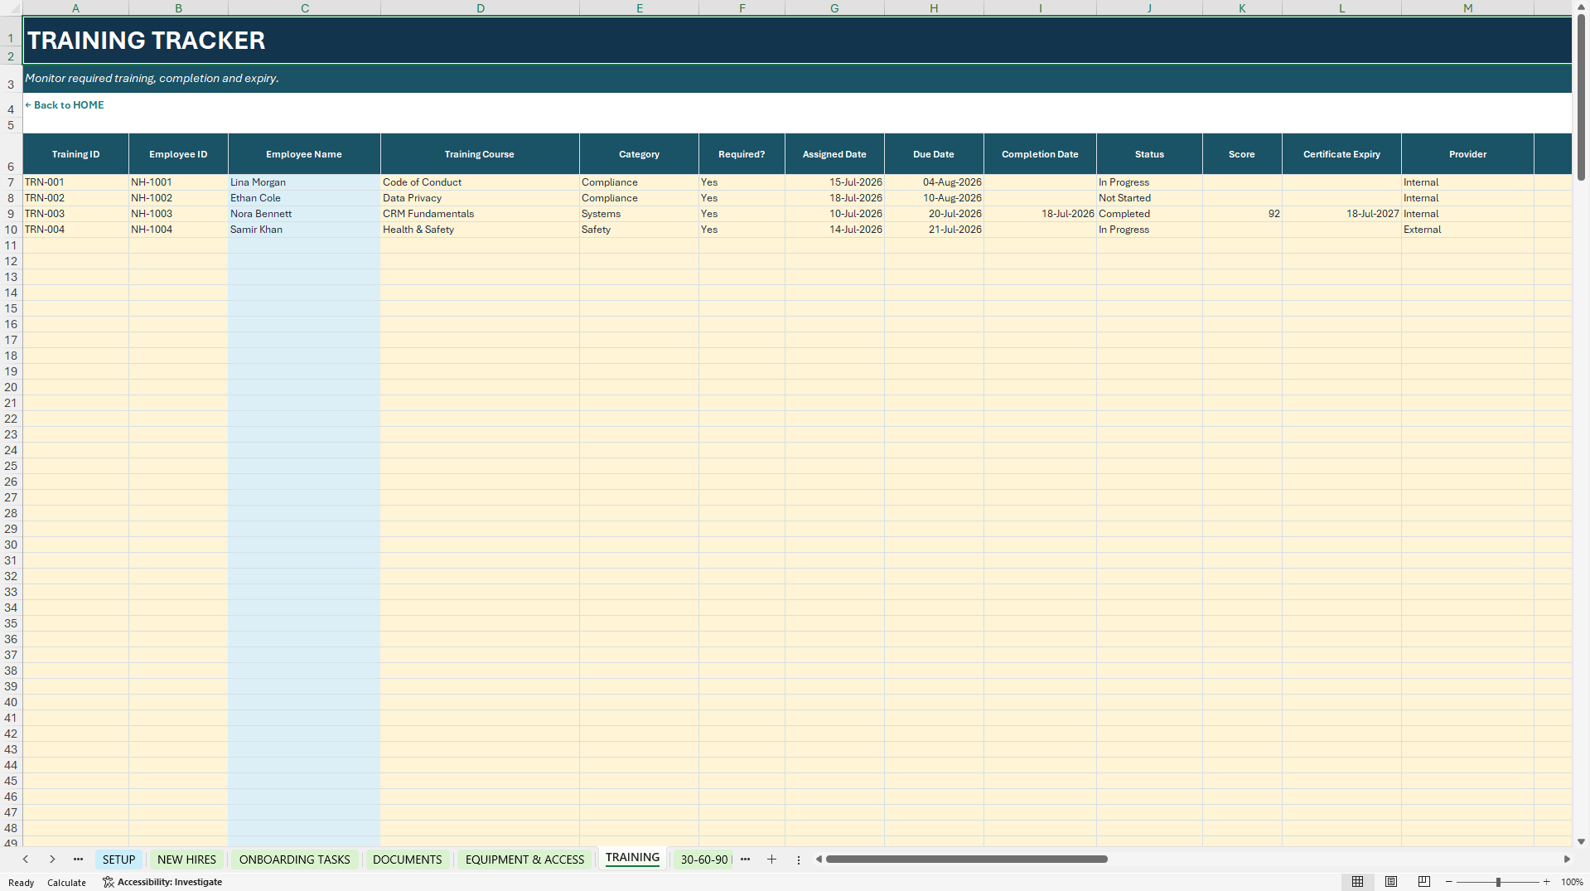
Task: Click the Provider header cell
Action: 1467,154
